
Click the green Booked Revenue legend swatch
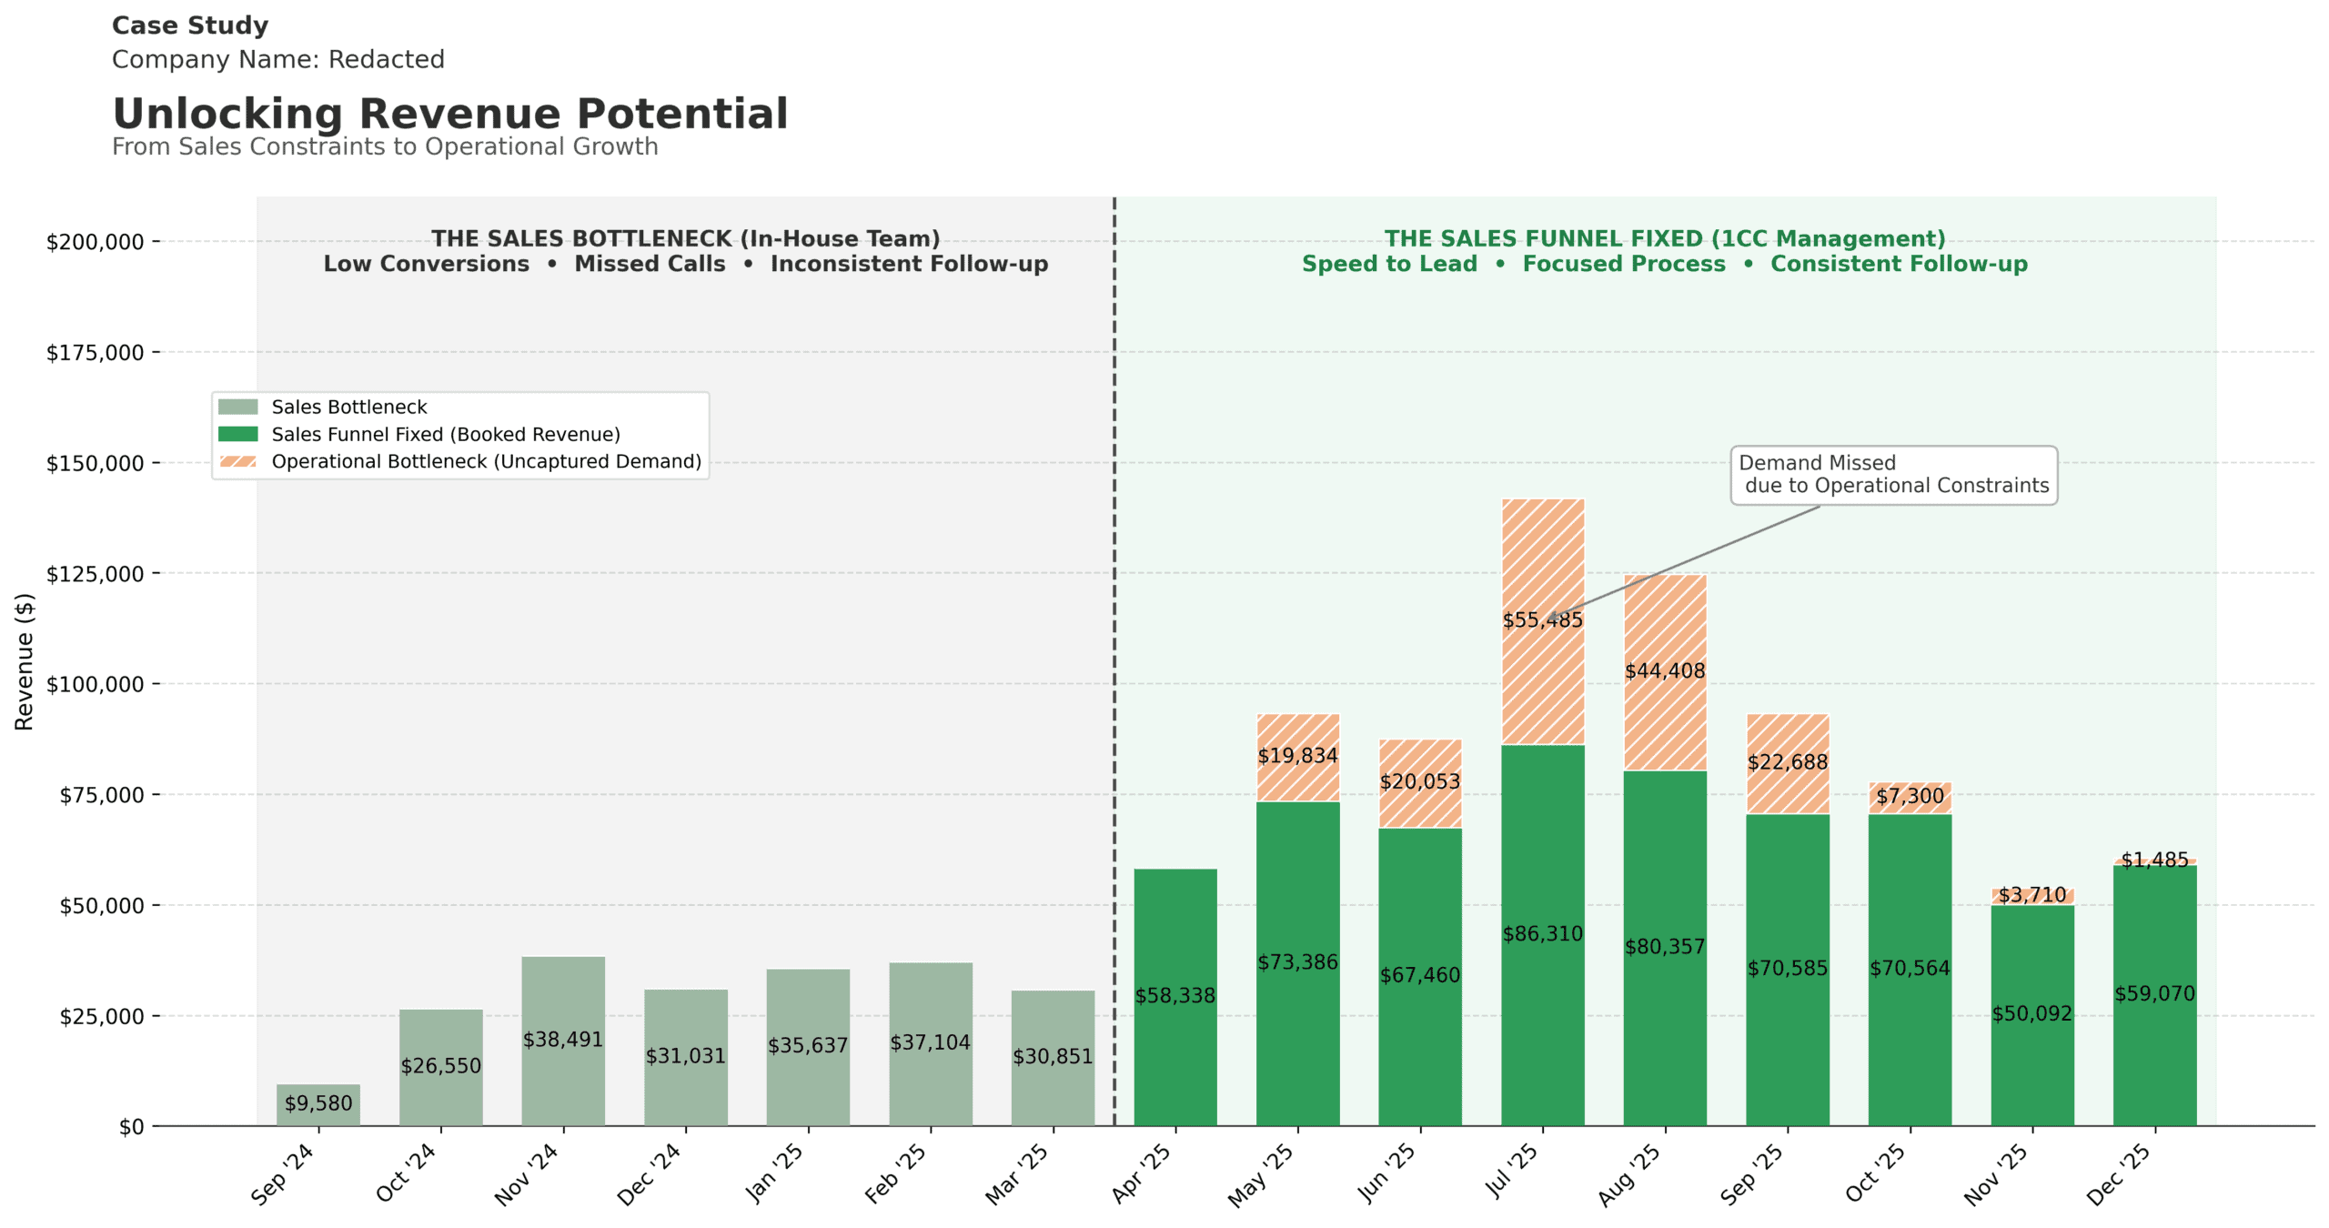point(237,434)
